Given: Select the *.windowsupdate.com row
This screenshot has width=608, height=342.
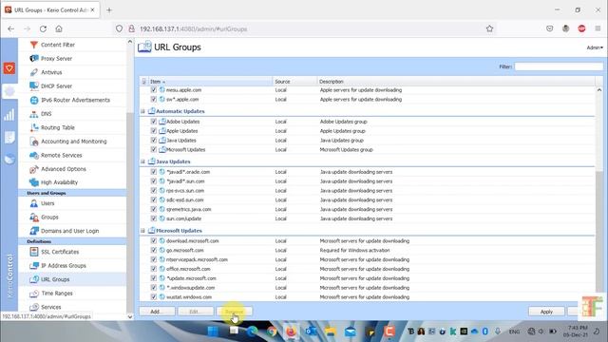Looking at the screenshot, I should tap(367, 288).
